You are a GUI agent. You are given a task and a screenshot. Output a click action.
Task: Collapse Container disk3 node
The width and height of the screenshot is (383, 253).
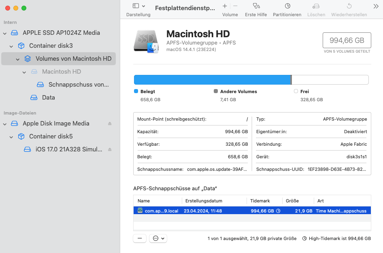[x=11, y=46]
